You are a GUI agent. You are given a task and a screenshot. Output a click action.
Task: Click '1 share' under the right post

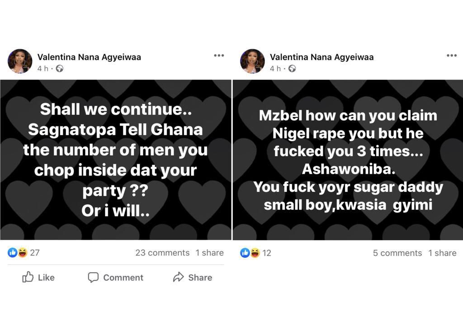pos(442,253)
